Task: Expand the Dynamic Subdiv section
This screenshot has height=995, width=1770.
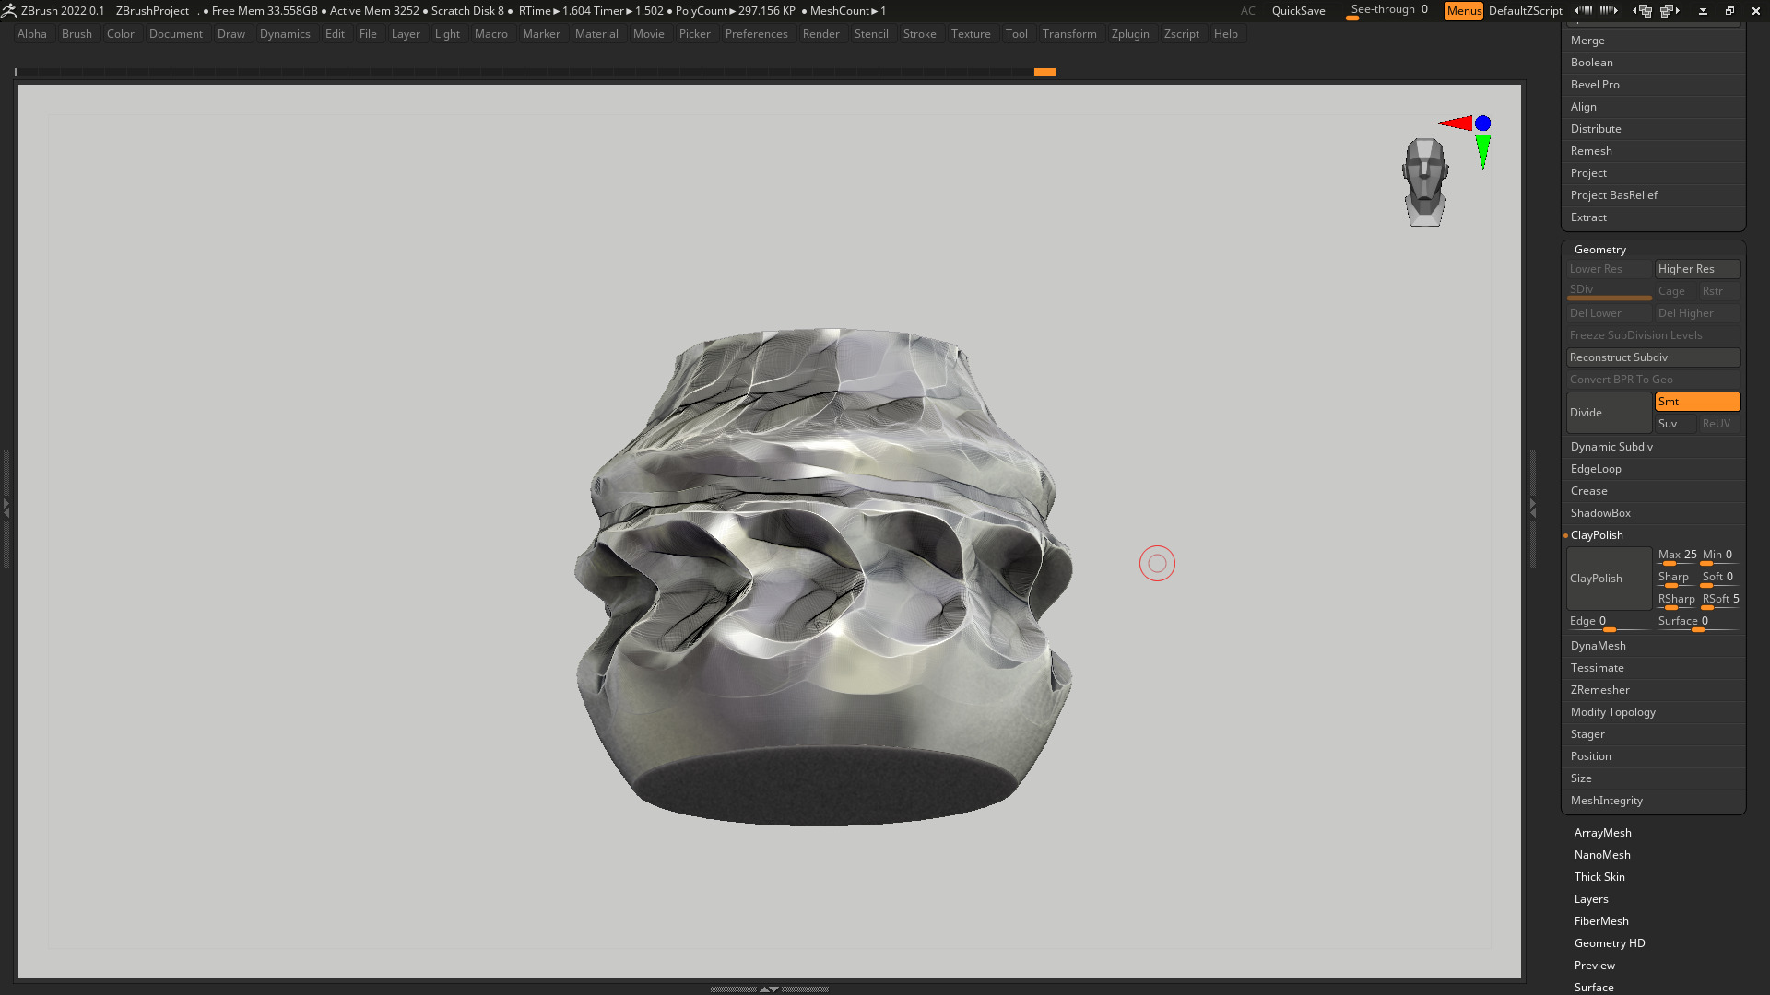Action: (x=1611, y=447)
